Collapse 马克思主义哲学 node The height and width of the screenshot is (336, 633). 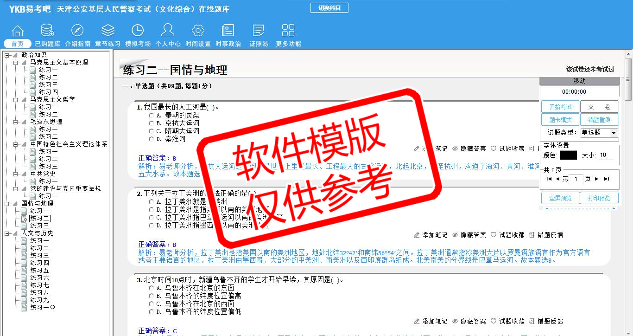pyautogui.click(x=15, y=100)
